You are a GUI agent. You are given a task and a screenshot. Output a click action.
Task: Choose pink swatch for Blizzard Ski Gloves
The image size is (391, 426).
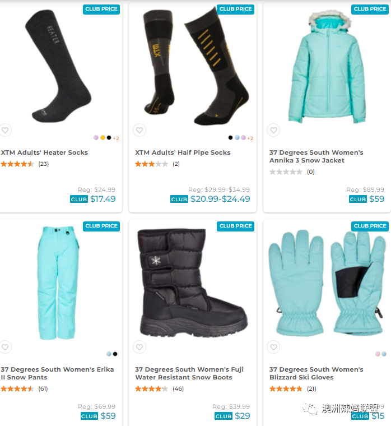click(x=378, y=354)
